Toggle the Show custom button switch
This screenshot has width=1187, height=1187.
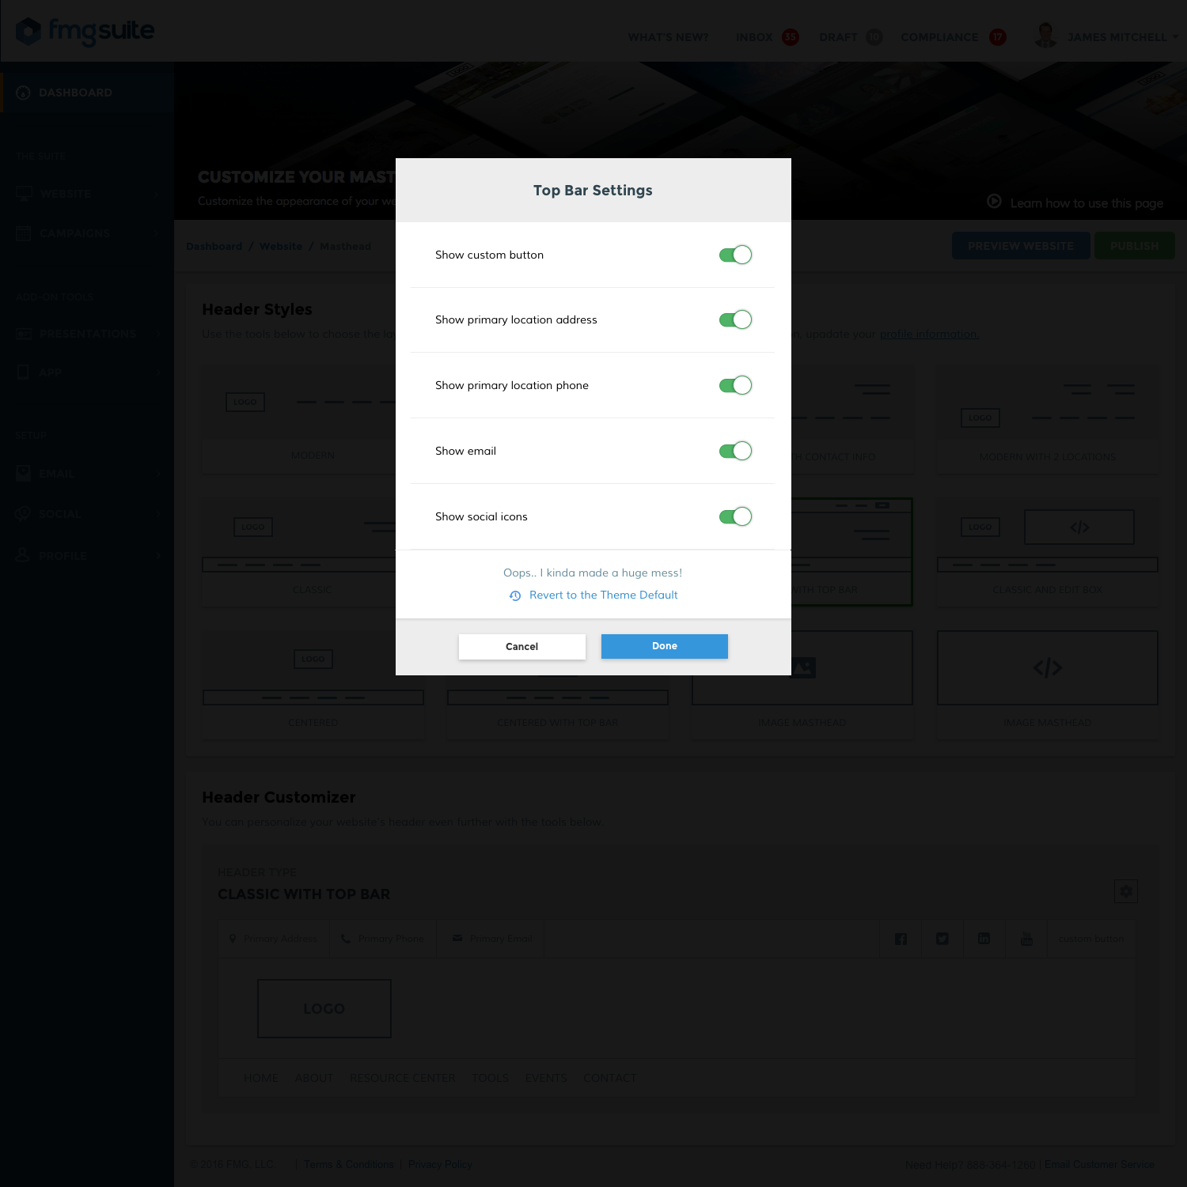click(734, 255)
